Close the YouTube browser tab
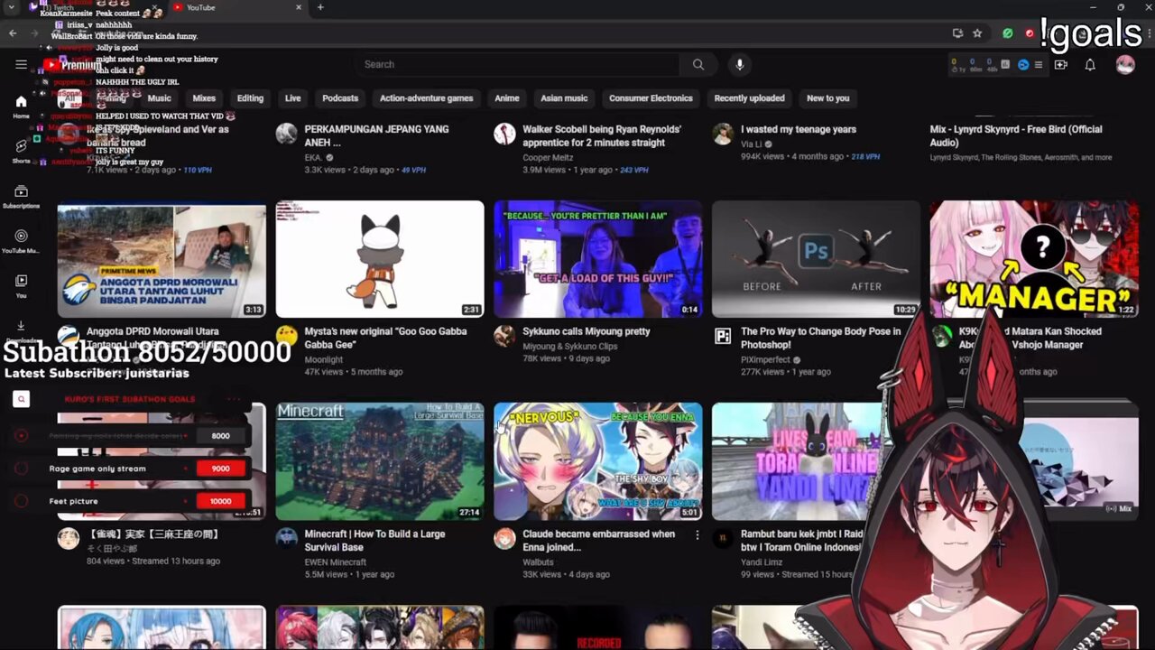The height and width of the screenshot is (650, 1155). coord(299,7)
